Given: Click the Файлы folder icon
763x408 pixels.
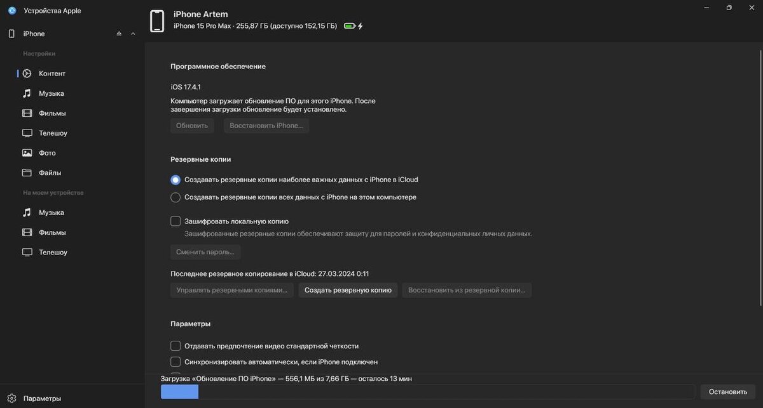Looking at the screenshot, I should pos(27,173).
